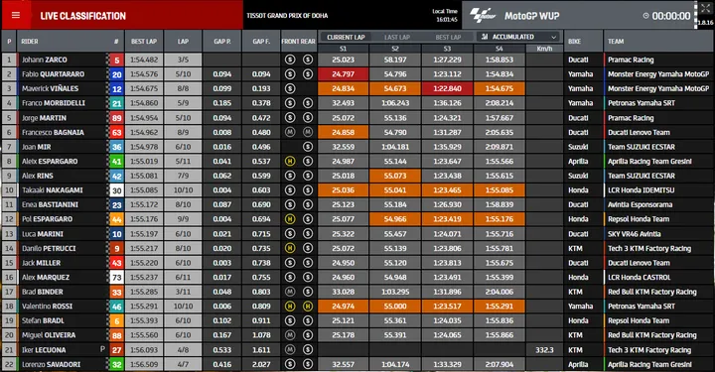This screenshot has height=372, width=715.
Task: Click gap value 2.027 for Savadori
Action: click(x=261, y=364)
